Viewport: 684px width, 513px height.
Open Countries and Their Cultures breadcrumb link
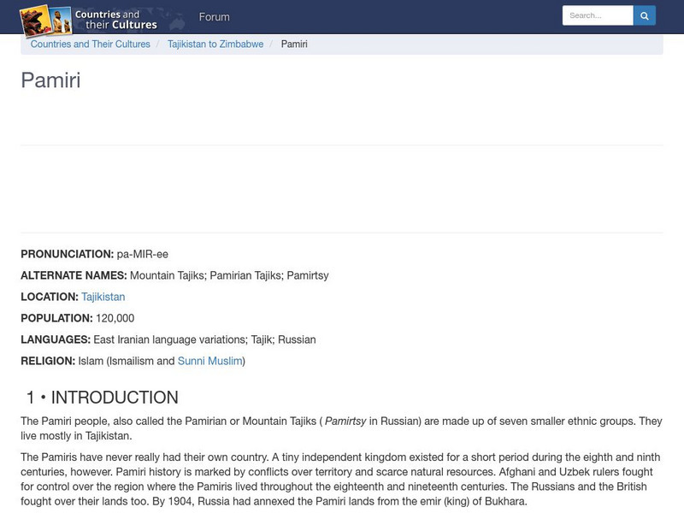coord(91,44)
